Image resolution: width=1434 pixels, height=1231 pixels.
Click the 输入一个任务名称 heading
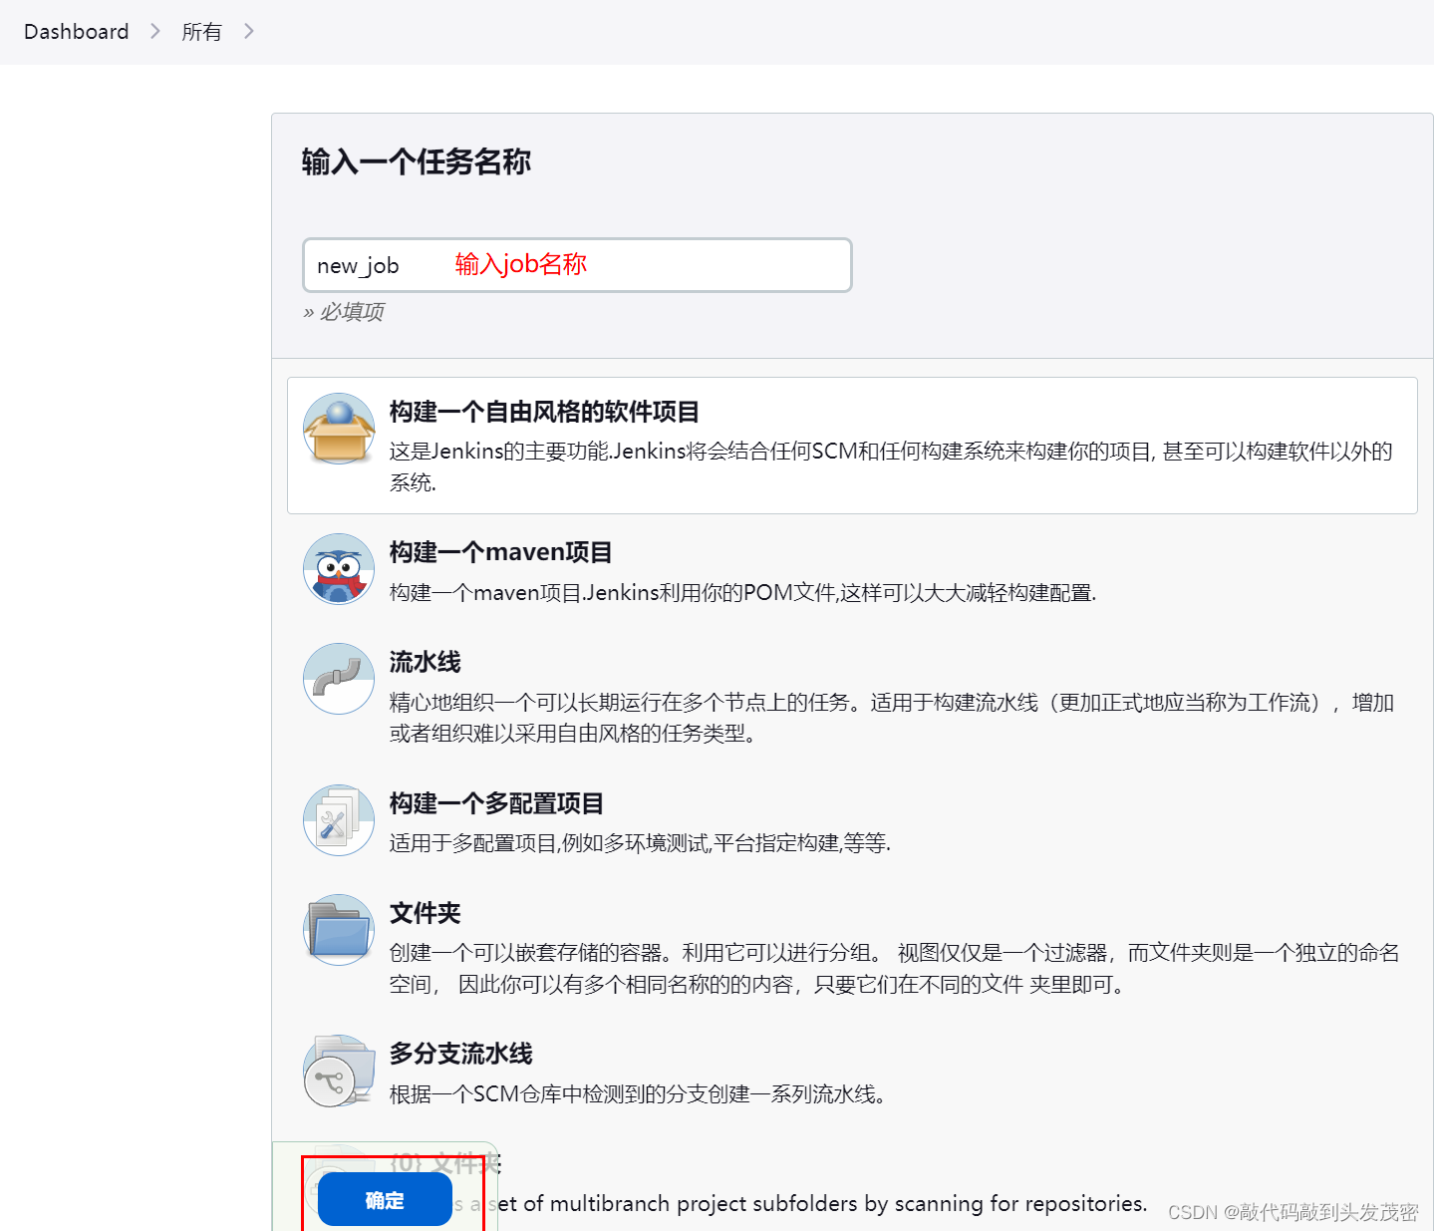(x=416, y=161)
